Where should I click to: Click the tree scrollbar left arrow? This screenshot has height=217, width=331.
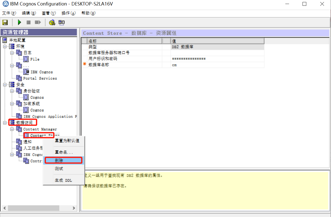[4, 208]
